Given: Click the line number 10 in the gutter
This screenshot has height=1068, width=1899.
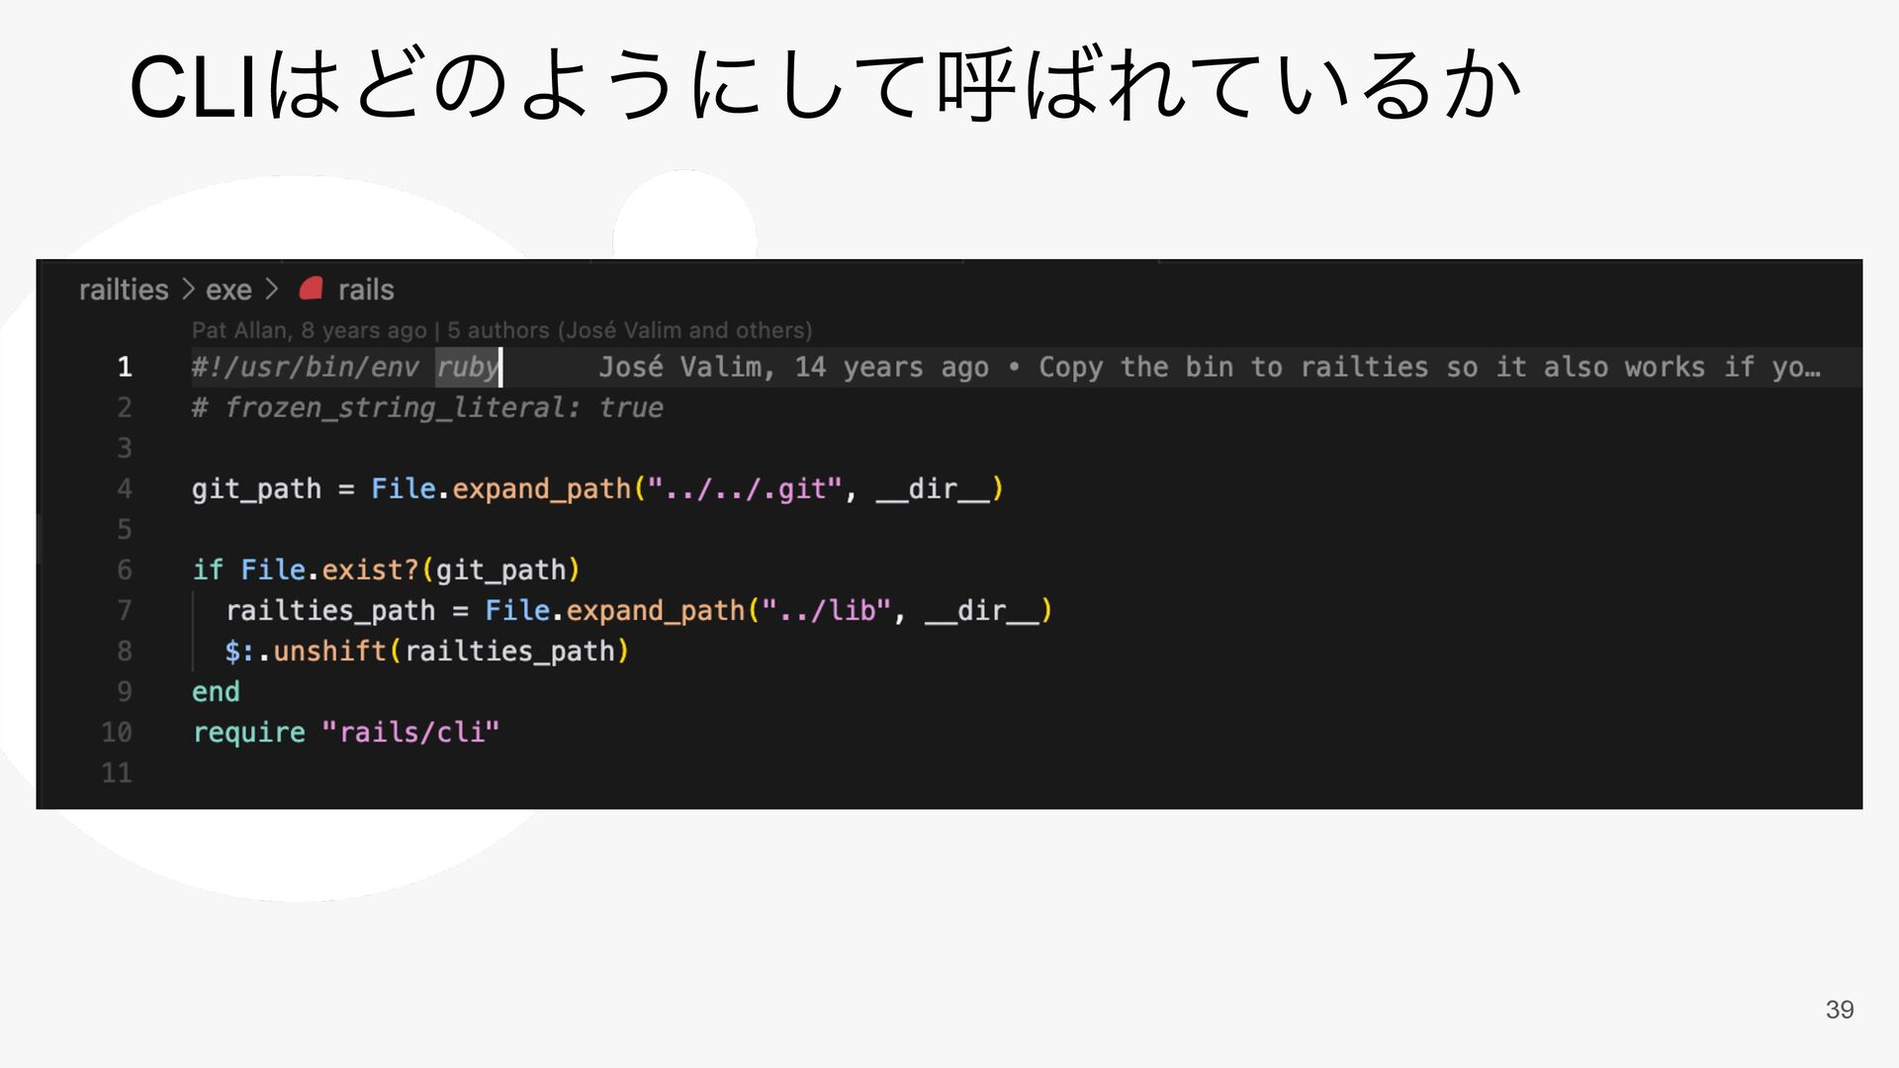Looking at the screenshot, I should [117, 732].
